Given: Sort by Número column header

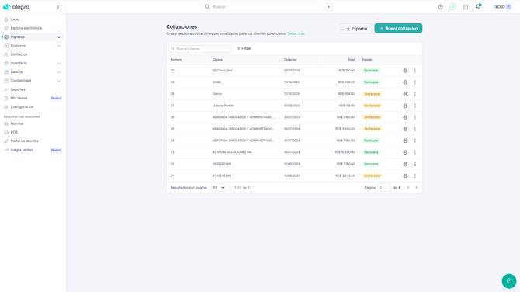Looking at the screenshot, I should tap(176, 60).
